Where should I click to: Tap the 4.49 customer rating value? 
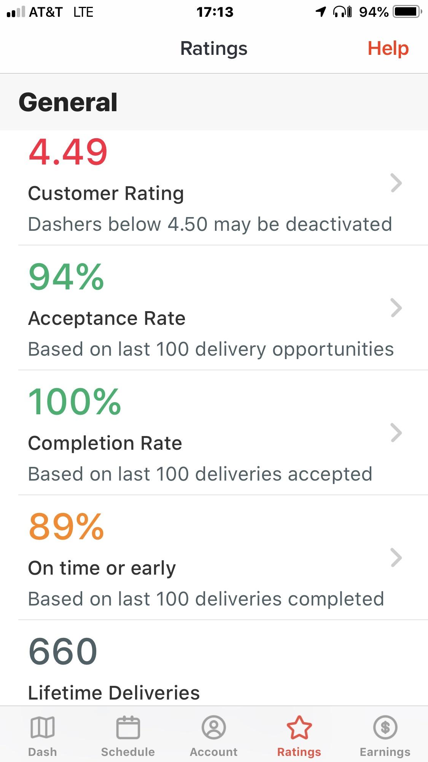click(x=68, y=152)
